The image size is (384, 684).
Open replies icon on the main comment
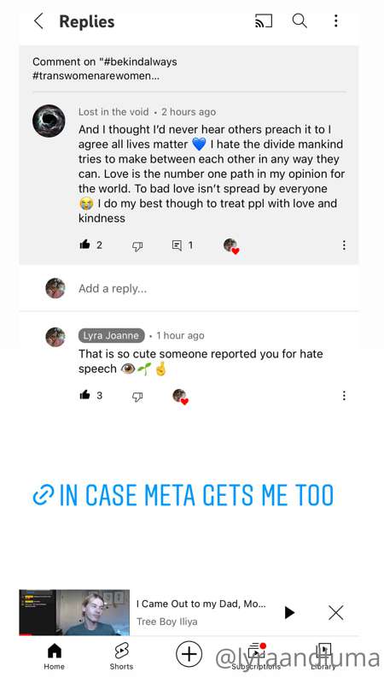click(x=177, y=245)
